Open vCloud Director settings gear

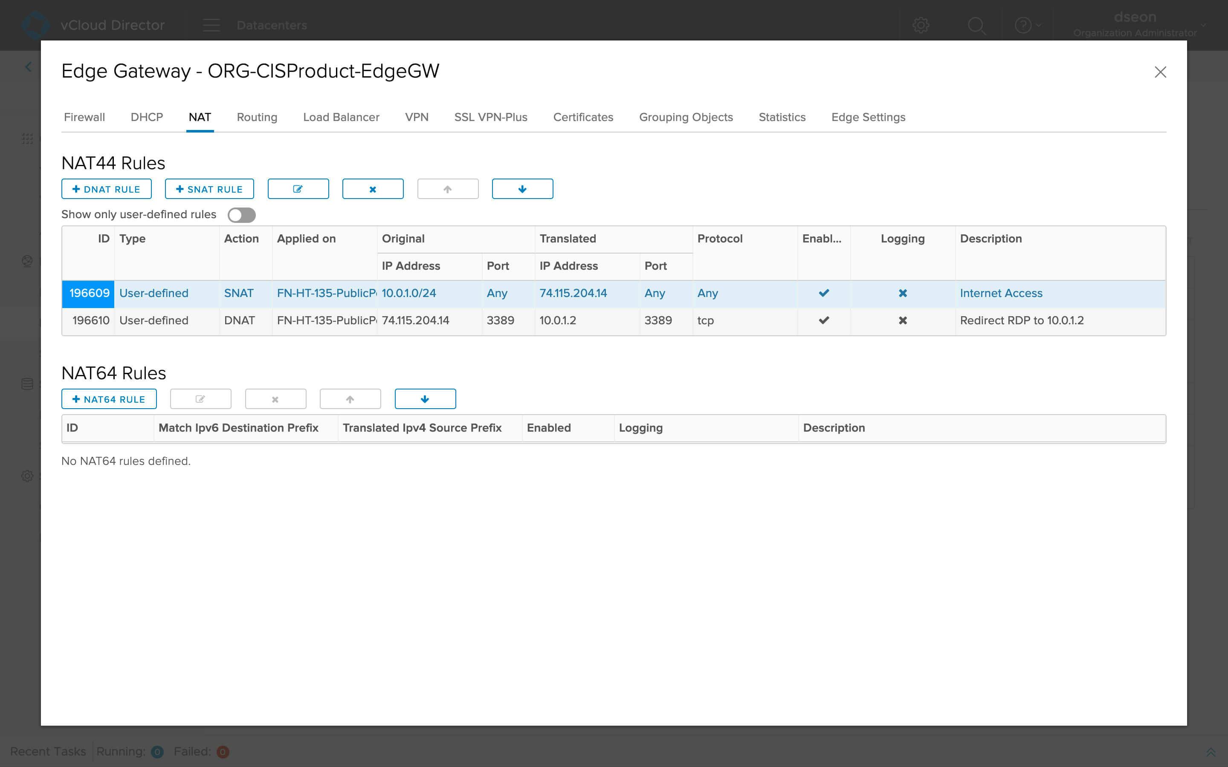pyautogui.click(x=921, y=25)
